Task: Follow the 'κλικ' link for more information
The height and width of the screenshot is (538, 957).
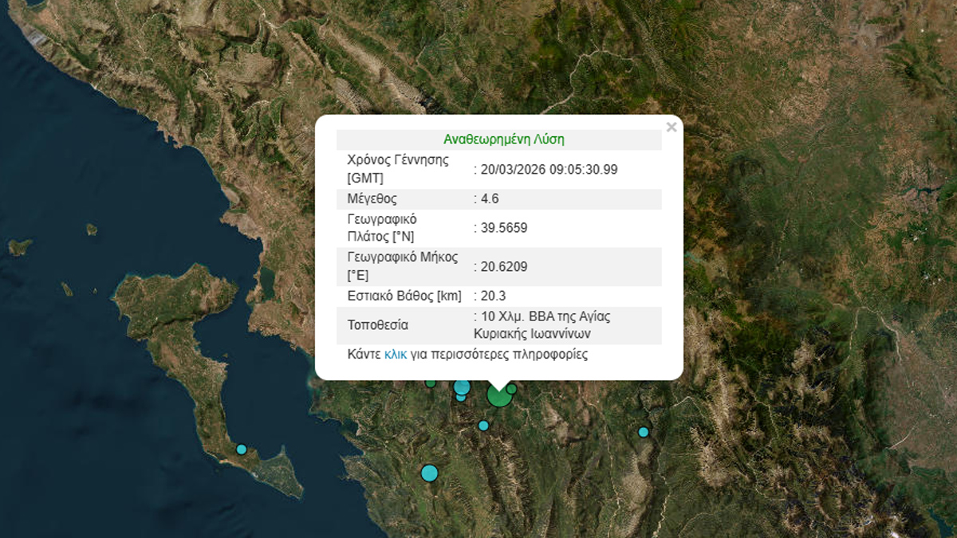Action: tap(396, 355)
